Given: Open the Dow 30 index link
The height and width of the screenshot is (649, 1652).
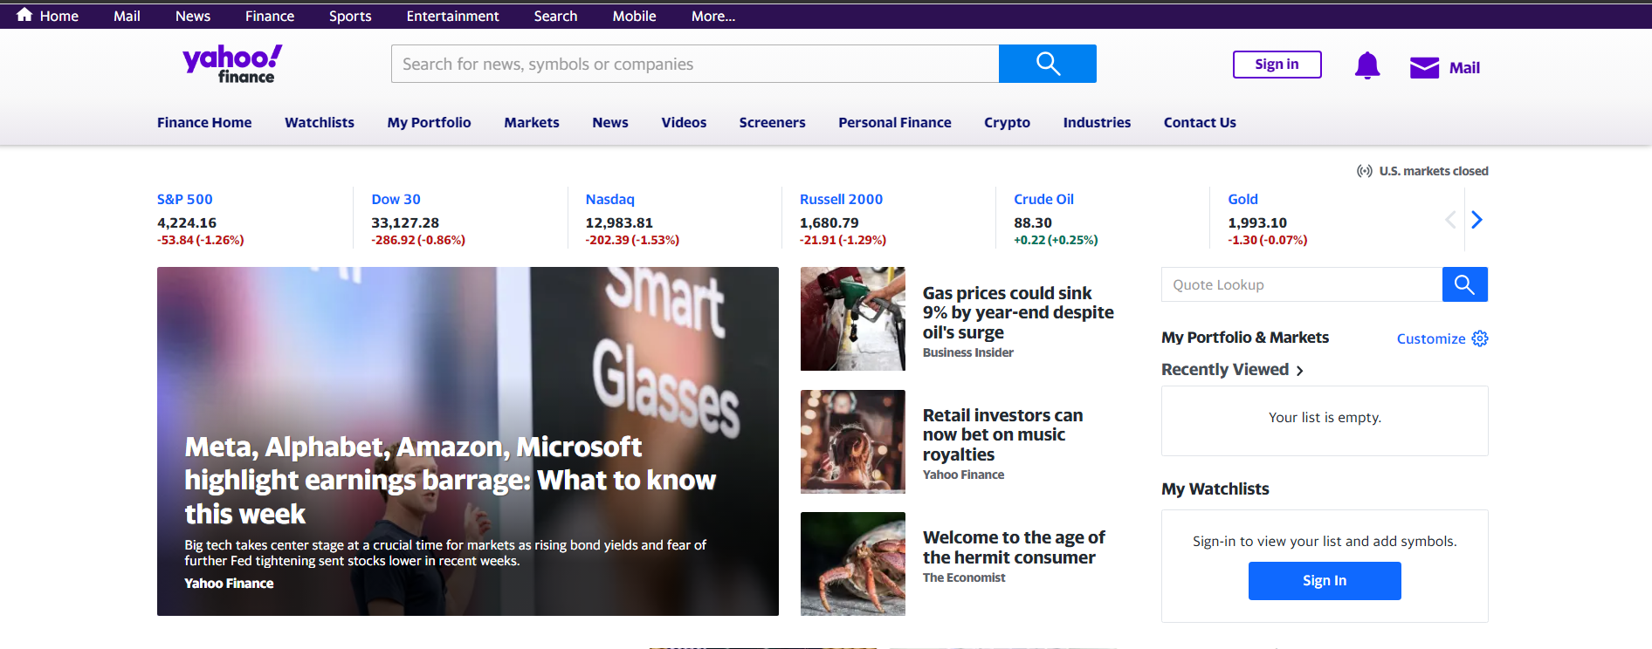Looking at the screenshot, I should tap(396, 199).
